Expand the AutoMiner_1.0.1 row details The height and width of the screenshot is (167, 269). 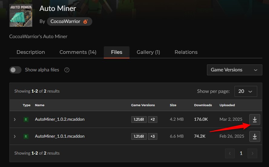(x=15, y=136)
